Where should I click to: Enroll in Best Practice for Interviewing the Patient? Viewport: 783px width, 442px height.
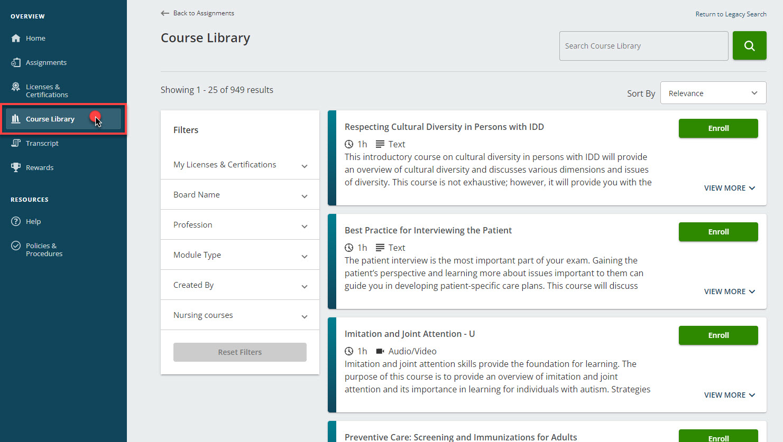718,232
